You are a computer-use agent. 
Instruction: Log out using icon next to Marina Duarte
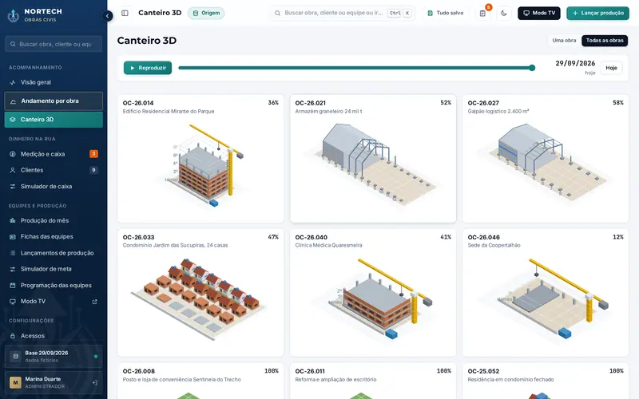coord(94,383)
